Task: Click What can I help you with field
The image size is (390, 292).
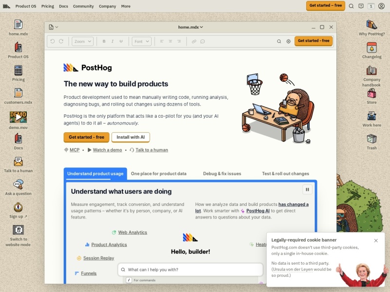Action: (190, 270)
